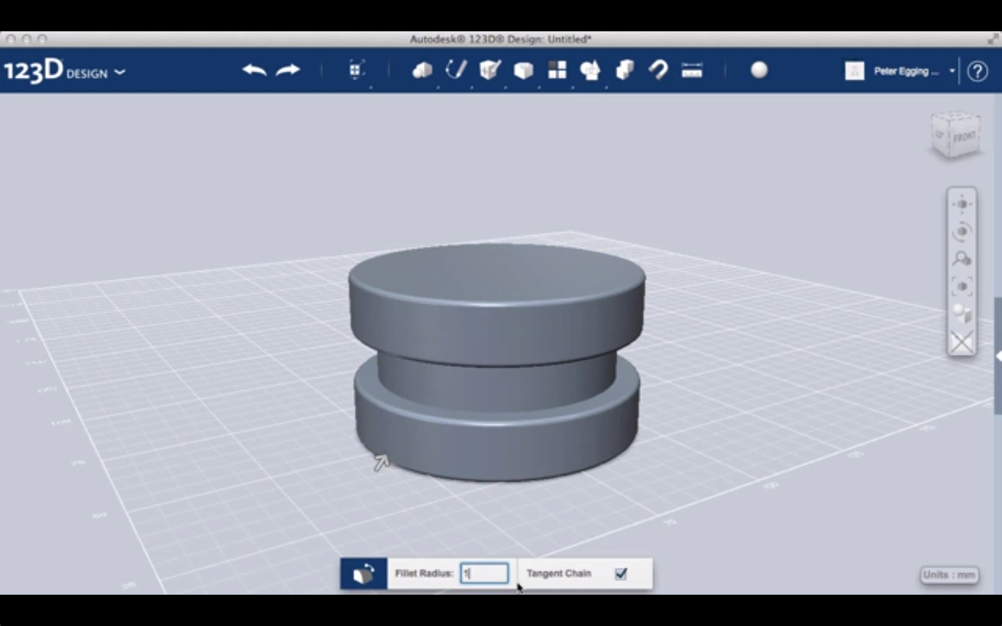Screen dimensions: 1002x626
Task: Open the Material sphere tool
Action: 759,70
